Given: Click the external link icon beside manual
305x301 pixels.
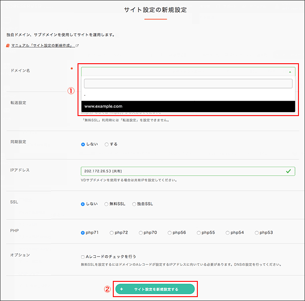Looking at the screenshot, I should coord(77,45).
